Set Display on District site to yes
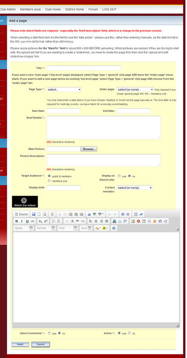 [x=119, y=176]
